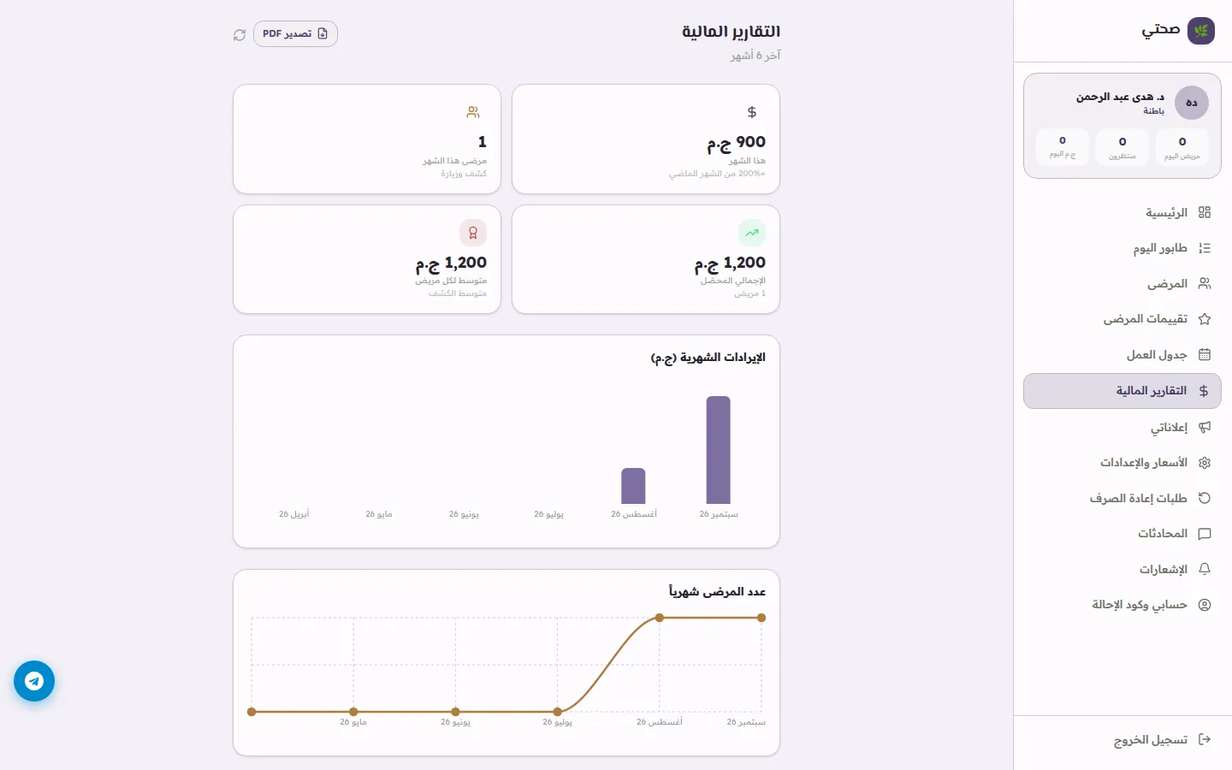Click the chat bubble icon for المحادثات
Viewport: 1232px width, 770px height.
[1205, 534]
